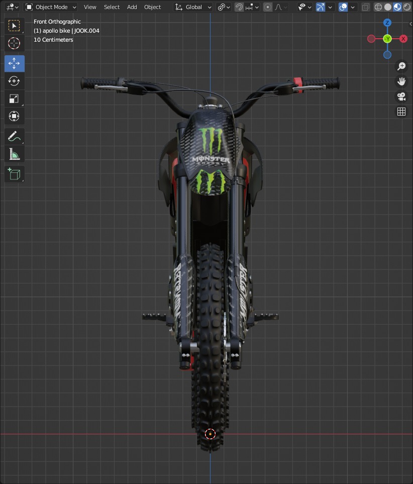Open proportional editing falloff dropdown
Image resolution: width=413 pixels, height=484 pixels.
point(280,7)
